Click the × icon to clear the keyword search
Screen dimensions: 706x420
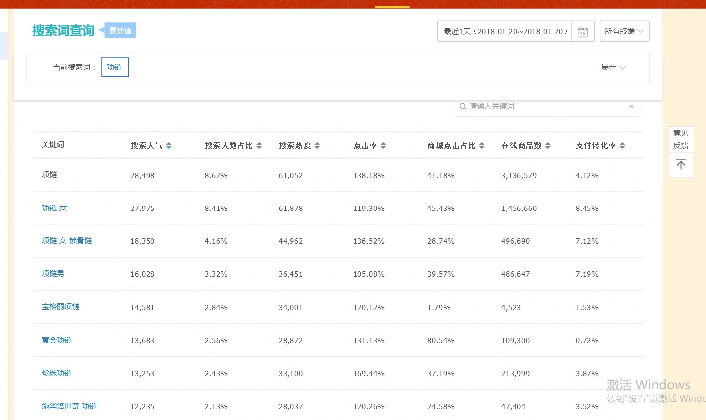tap(631, 106)
